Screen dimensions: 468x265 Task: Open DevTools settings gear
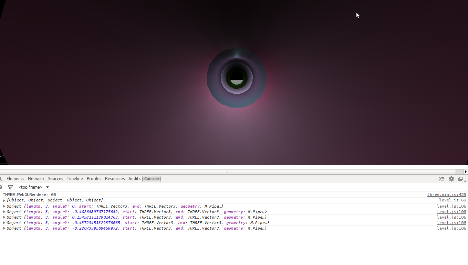pyautogui.click(x=451, y=179)
